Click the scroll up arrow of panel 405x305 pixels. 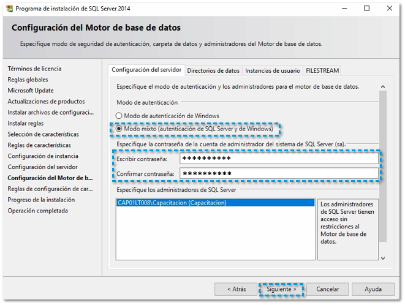pyautogui.click(x=383, y=87)
